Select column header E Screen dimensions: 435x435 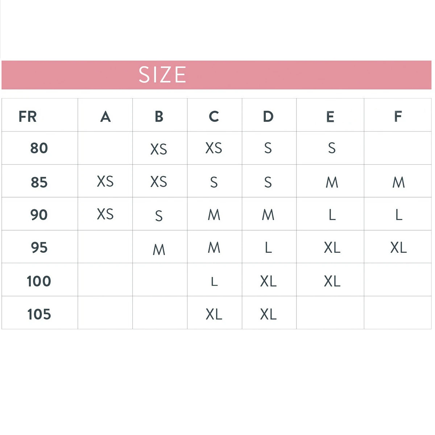(330, 117)
